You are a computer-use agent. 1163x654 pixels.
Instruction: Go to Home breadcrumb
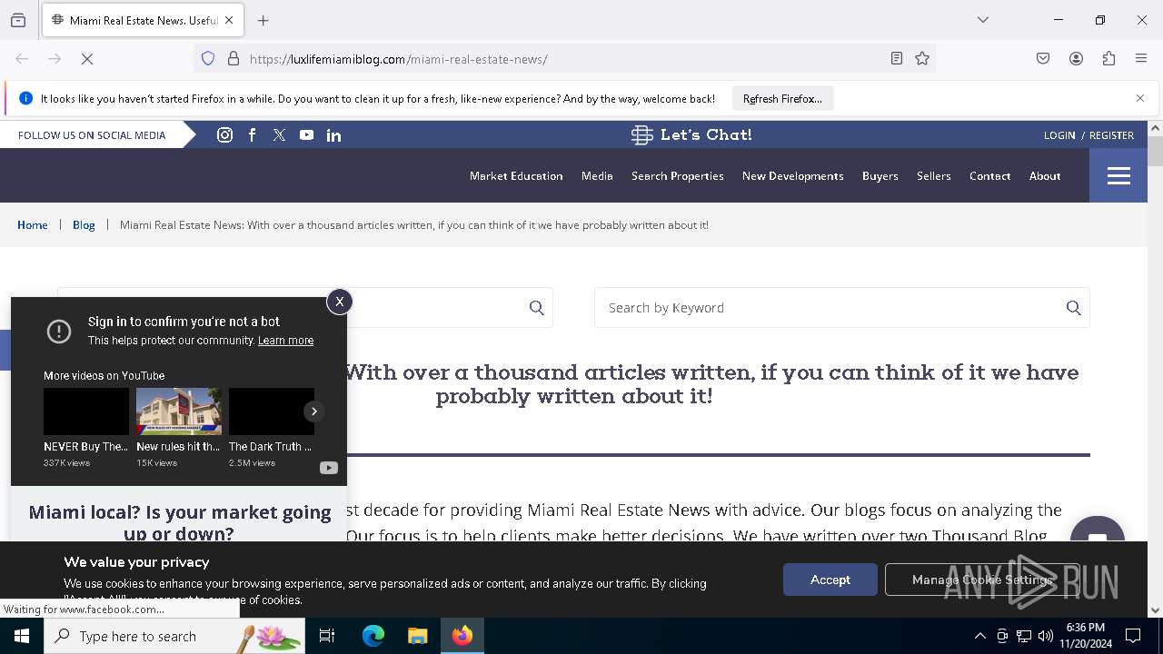pyautogui.click(x=33, y=225)
